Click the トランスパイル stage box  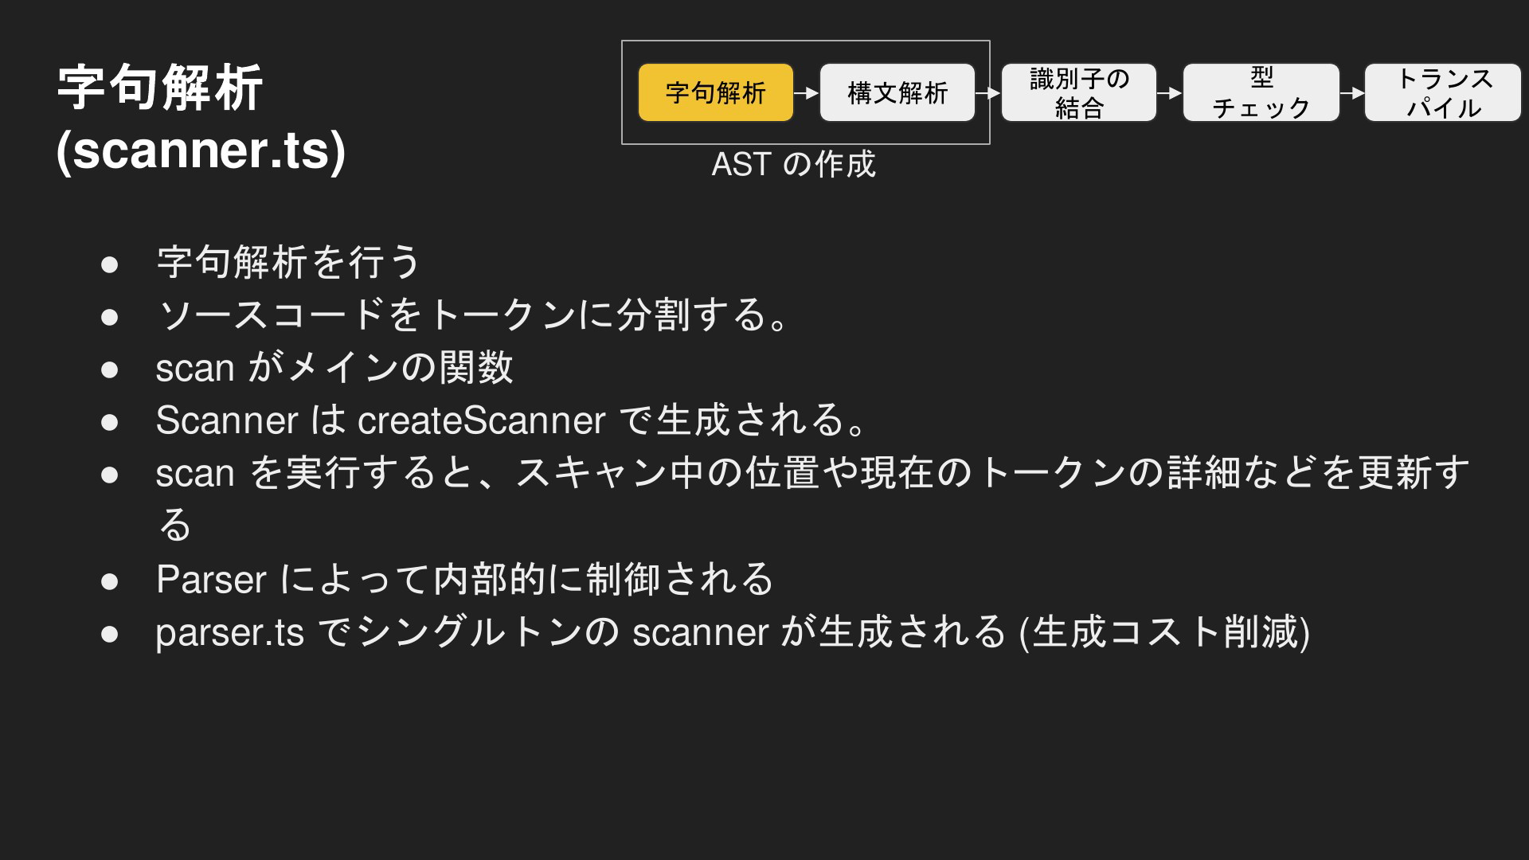click(x=1443, y=92)
